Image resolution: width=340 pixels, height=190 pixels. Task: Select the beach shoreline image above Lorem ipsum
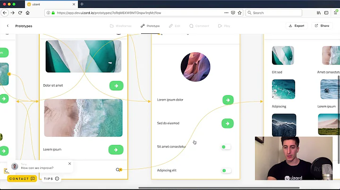[x=83, y=118]
